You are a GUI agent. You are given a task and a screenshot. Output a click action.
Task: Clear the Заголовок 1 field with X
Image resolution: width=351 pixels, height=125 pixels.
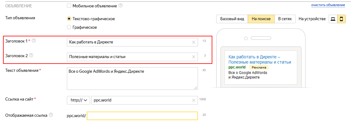pyautogui.click(x=193, y=42)
